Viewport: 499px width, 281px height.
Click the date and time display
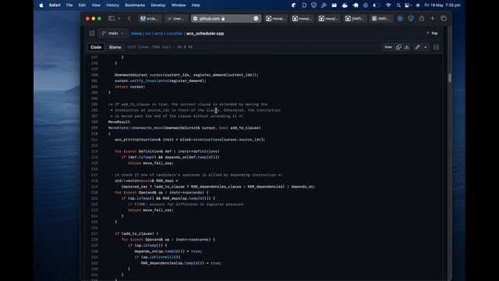click(442, 5)
